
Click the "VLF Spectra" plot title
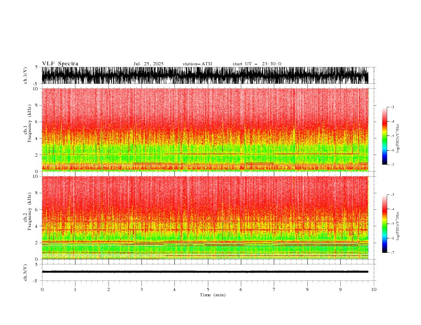[60, 64]
